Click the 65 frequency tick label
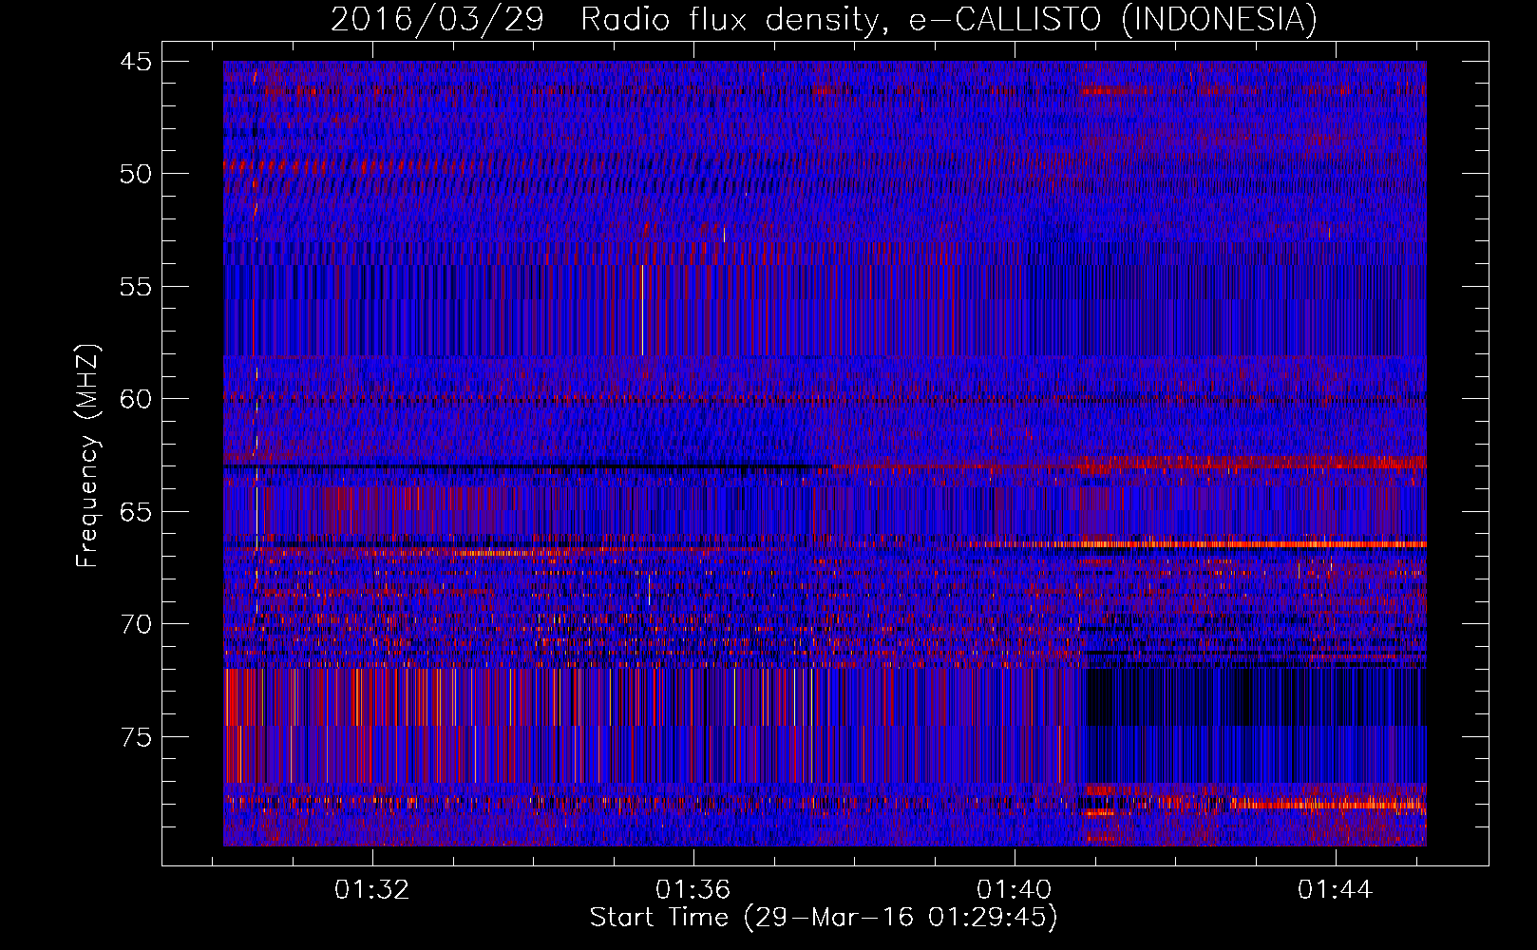This screenshot has width=1537, height=950. click(136, 512)
